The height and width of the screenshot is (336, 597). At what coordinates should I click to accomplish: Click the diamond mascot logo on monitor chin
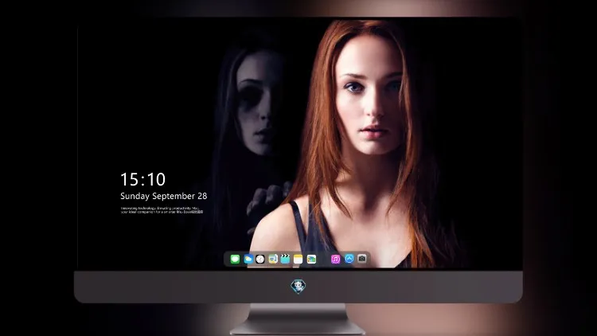[x=298, y=287]
